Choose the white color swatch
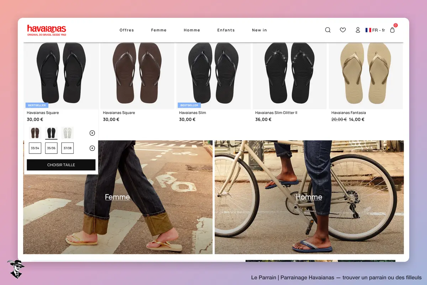The height and width of the screenshot is (285, 427). pyautogui.click(x=68, y=133)
